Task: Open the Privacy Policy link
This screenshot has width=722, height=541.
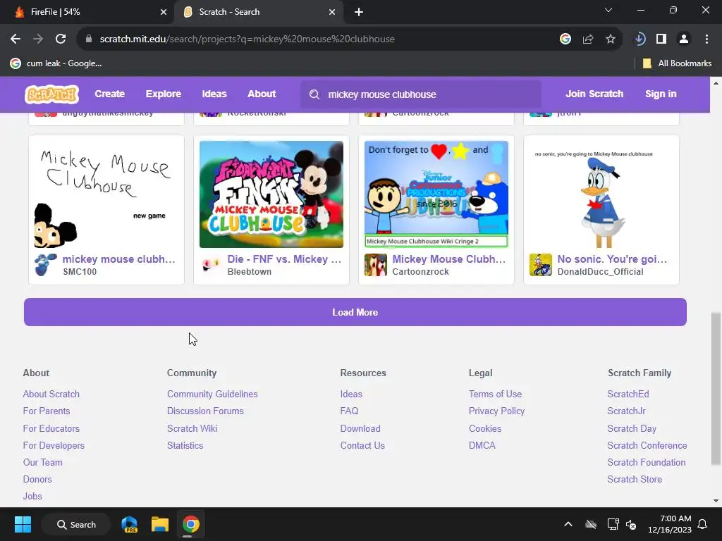Action: [x=496, y=411]
